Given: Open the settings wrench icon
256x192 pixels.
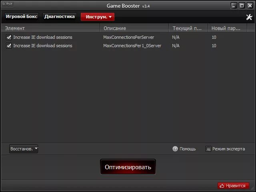Looking at the screenshot, I should (249, 17).
